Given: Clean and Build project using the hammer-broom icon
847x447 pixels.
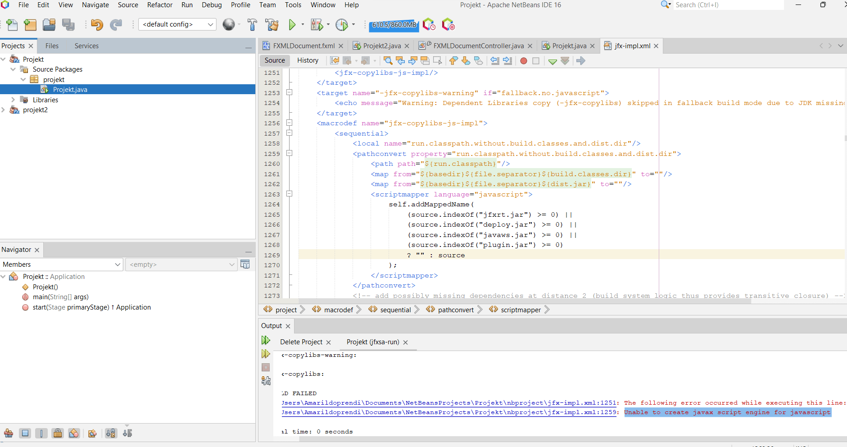Looking at the screenshot, I should (272, 25).
